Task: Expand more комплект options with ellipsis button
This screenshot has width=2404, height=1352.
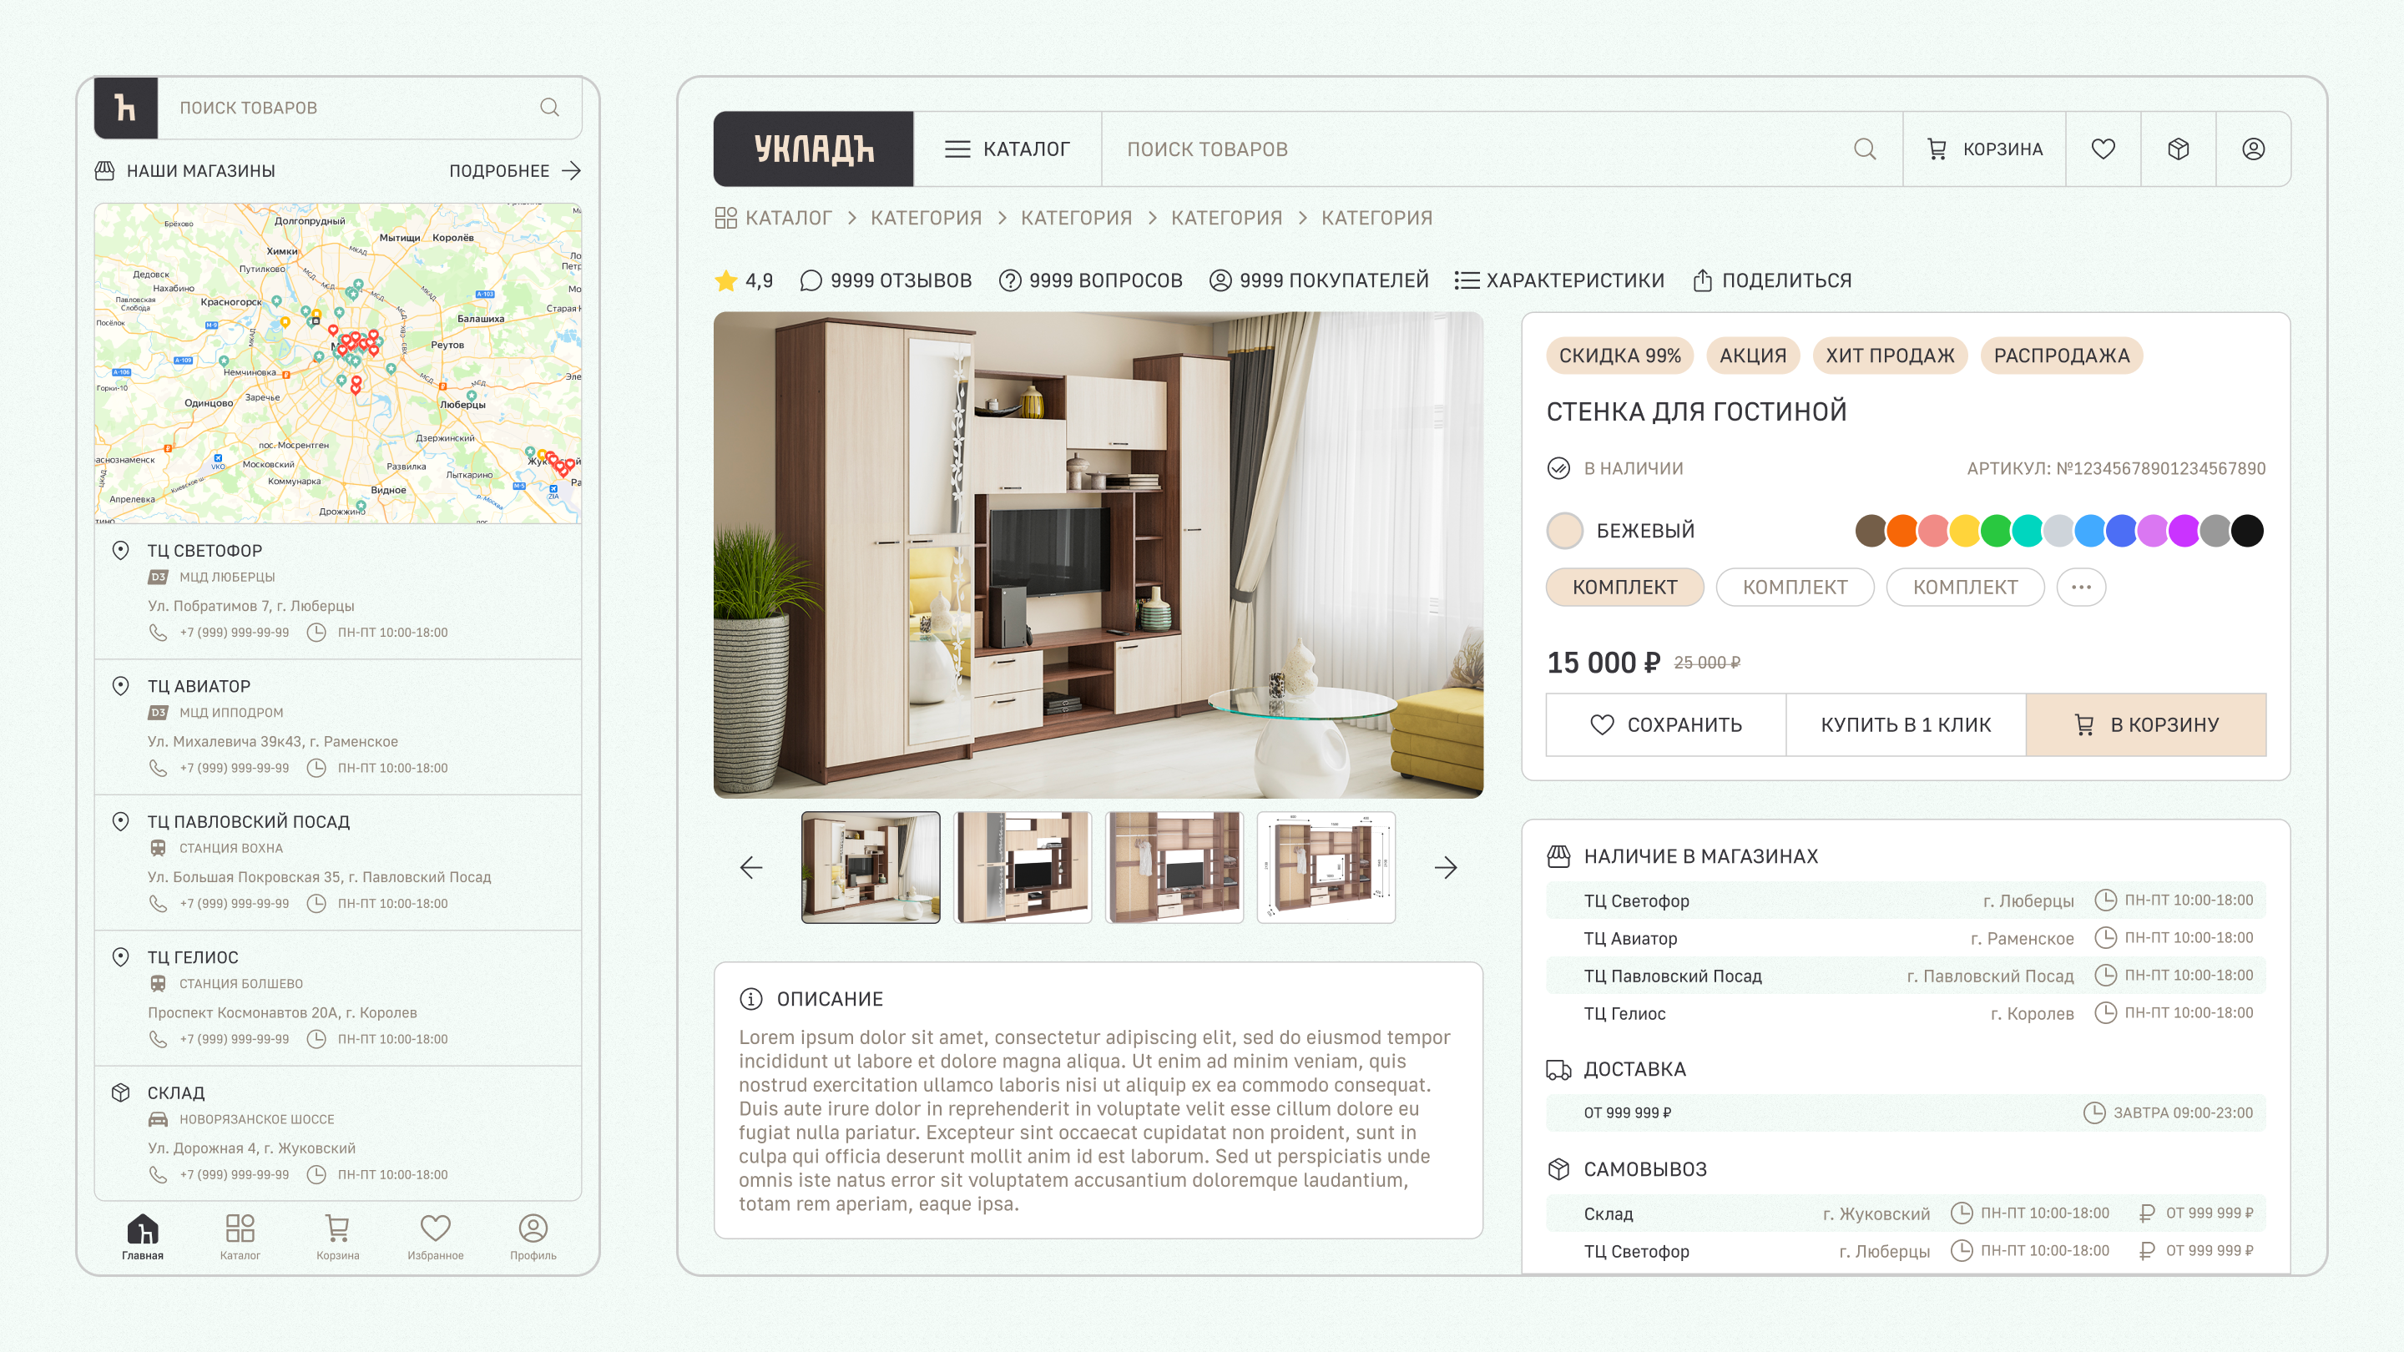Action: tap(2080, 587)
